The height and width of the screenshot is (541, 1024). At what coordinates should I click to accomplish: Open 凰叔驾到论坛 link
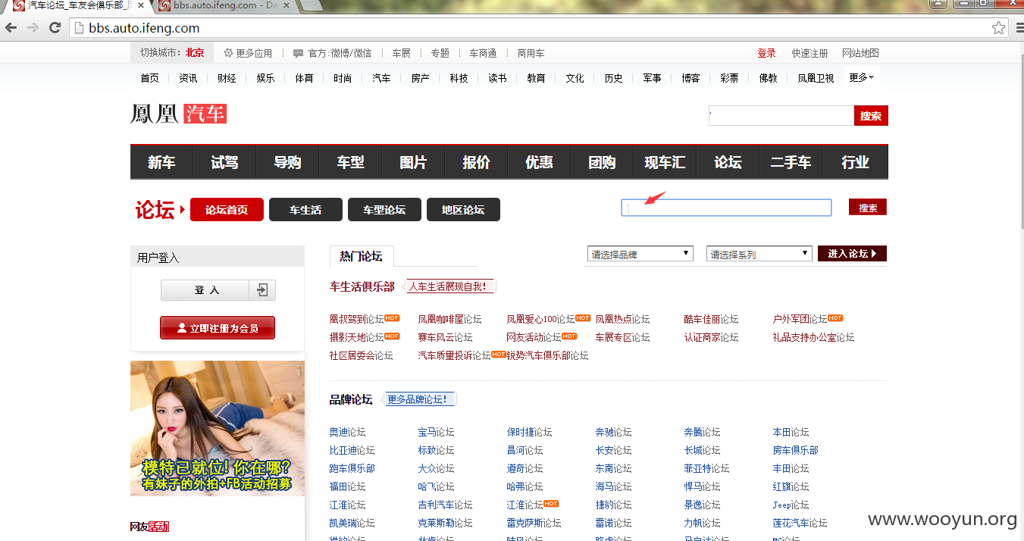pos(356,319)
